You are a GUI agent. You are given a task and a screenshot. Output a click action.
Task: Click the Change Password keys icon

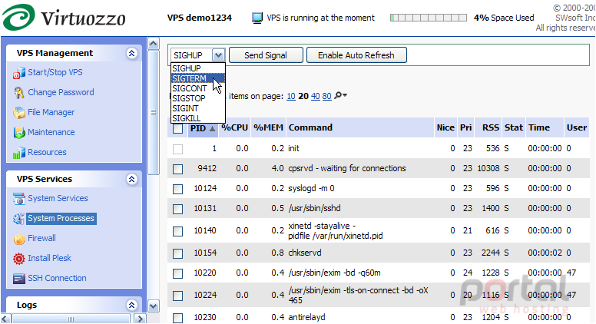point(19,93)
